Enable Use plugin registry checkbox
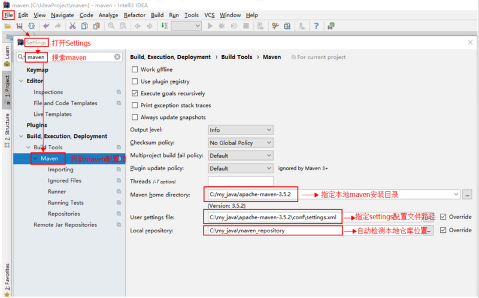This screenshot has height=298, width=479. (135, 81)
